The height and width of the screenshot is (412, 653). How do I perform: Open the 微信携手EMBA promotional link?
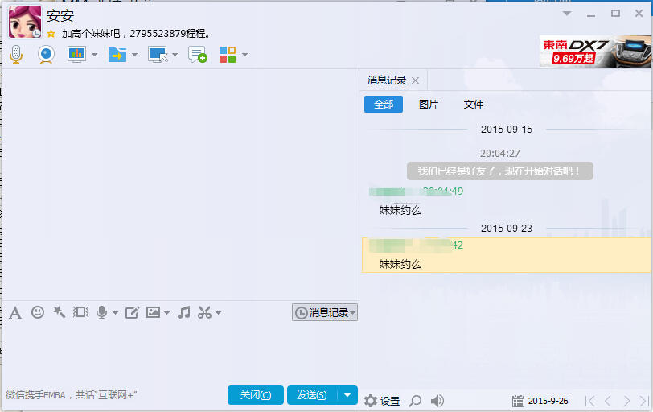pos(72,395)
